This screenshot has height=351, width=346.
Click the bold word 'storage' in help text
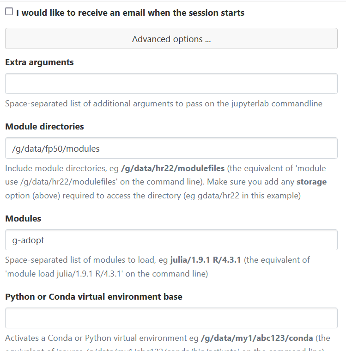pyautogui.click(x=311, y=182)
